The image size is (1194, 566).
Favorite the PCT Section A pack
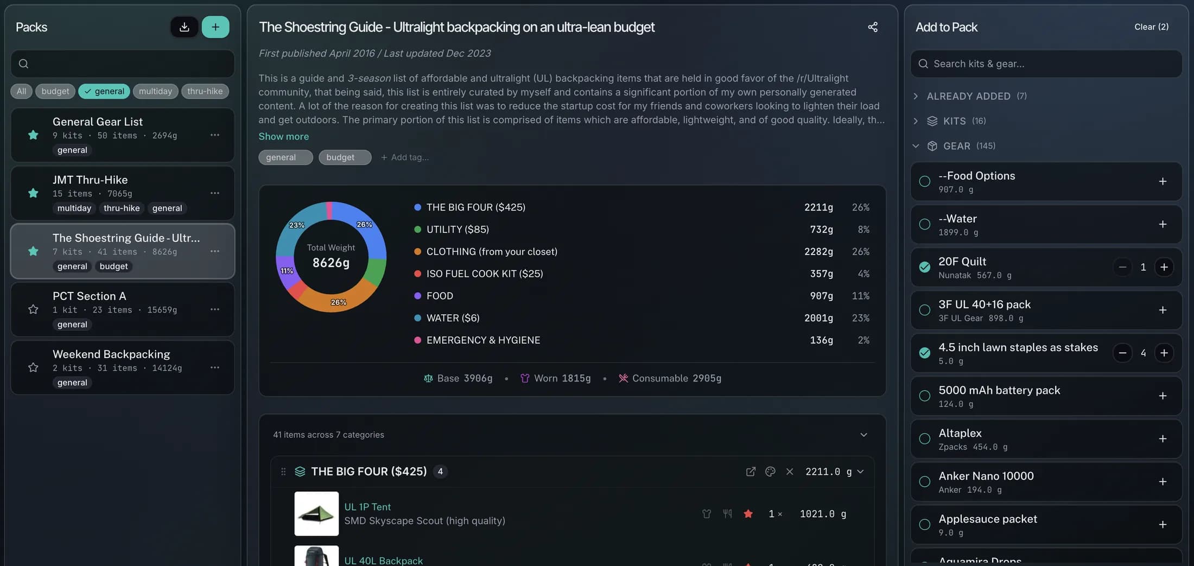pyautogui.click(x=33, y=309)
